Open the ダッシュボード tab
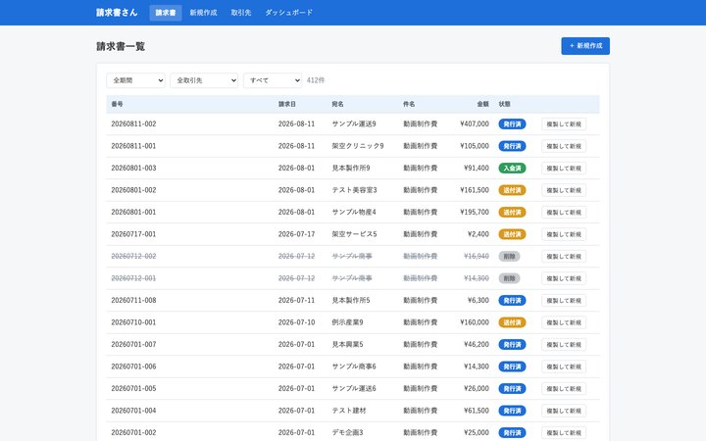Image resolution: width=706 pixels, height=441 pixels. click(x=288, y=13)
